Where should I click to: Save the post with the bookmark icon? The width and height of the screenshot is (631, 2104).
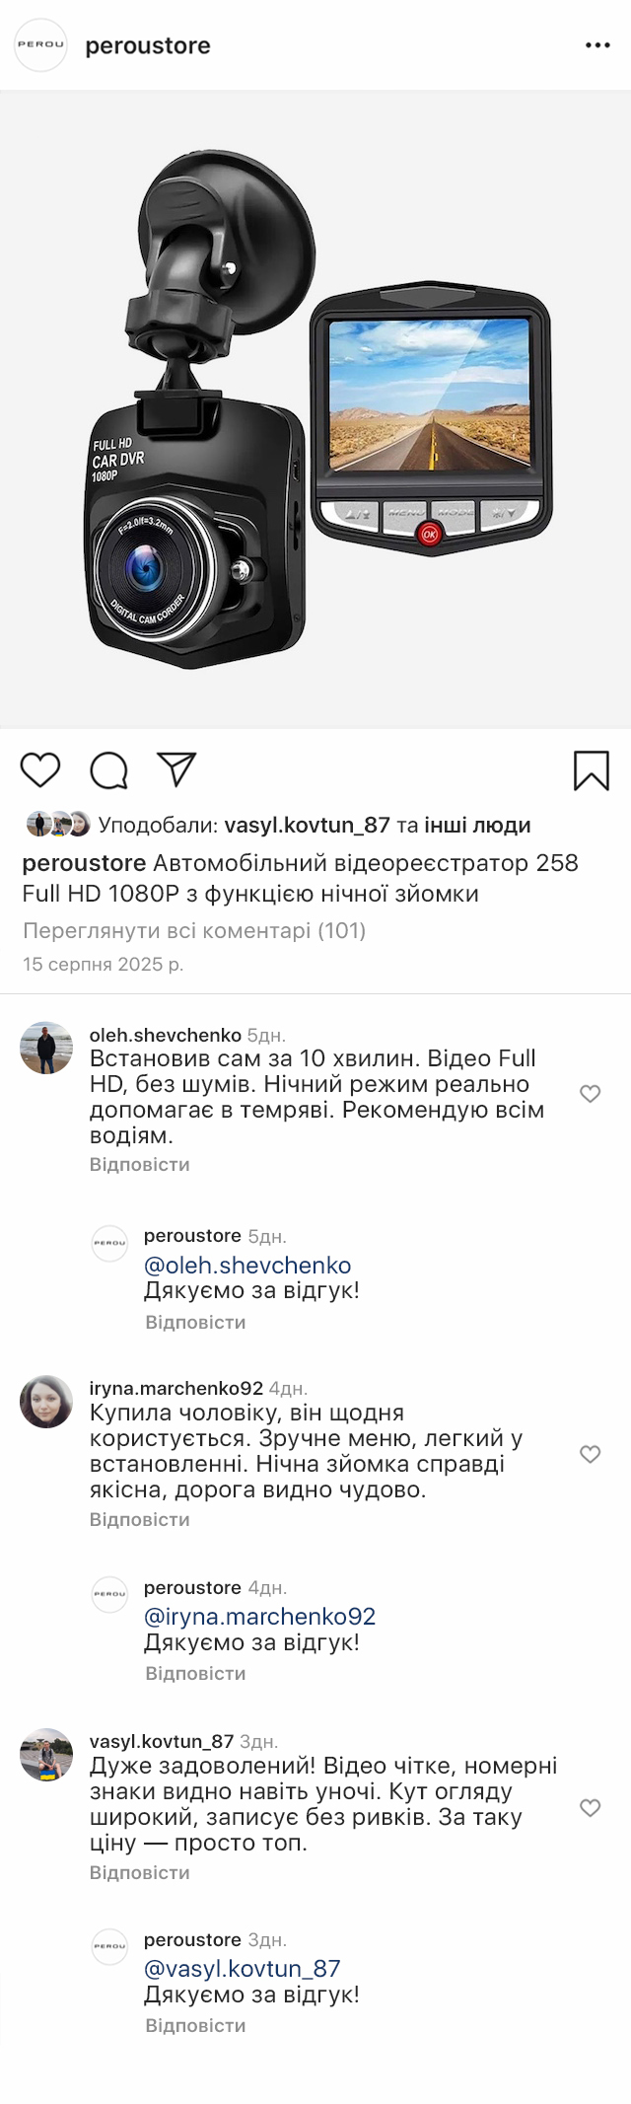(591, 770)
